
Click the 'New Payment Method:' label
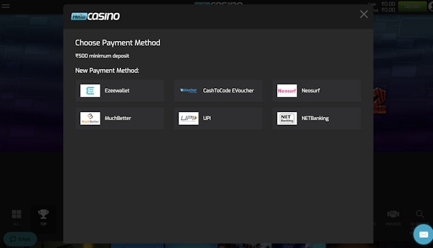[x=107, y=71]
